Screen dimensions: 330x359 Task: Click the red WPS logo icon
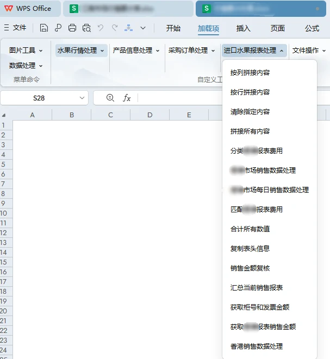coord(9,9)
